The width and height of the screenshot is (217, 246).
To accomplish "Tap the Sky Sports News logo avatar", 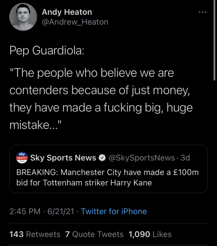I will (22, 158).
